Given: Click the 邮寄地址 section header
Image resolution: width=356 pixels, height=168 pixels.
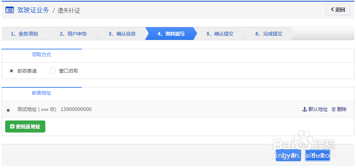Looking at the screenshot, I should pos(42,93).
